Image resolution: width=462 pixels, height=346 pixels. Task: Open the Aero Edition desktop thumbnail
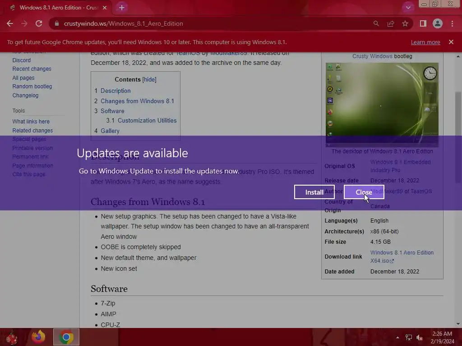pos(382,105)
